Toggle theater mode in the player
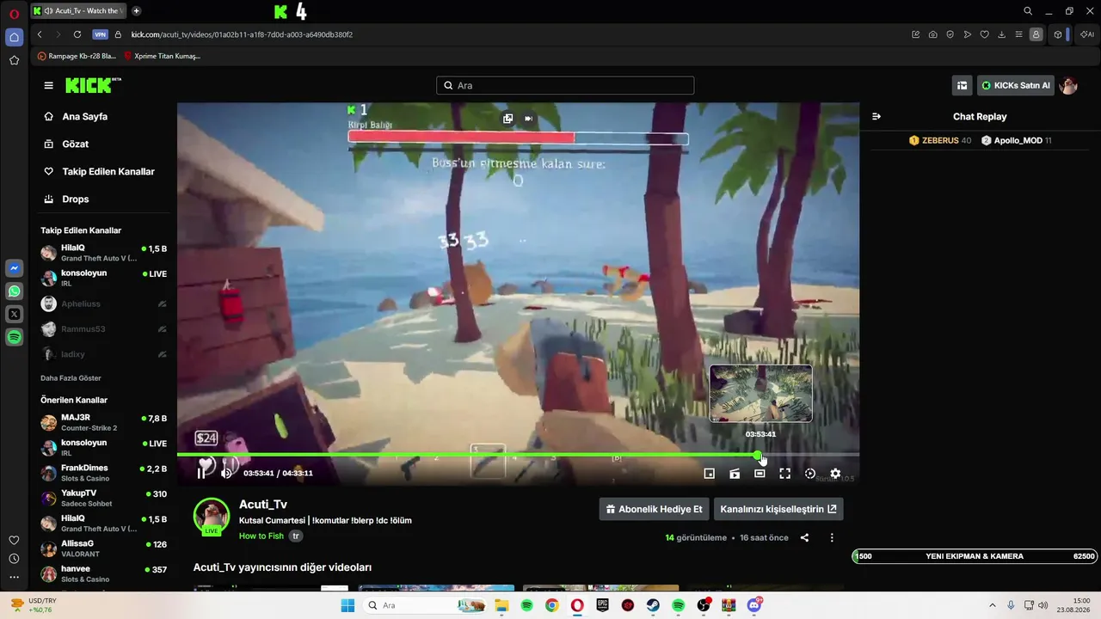1101x619 pixels. tap(760, 473)
